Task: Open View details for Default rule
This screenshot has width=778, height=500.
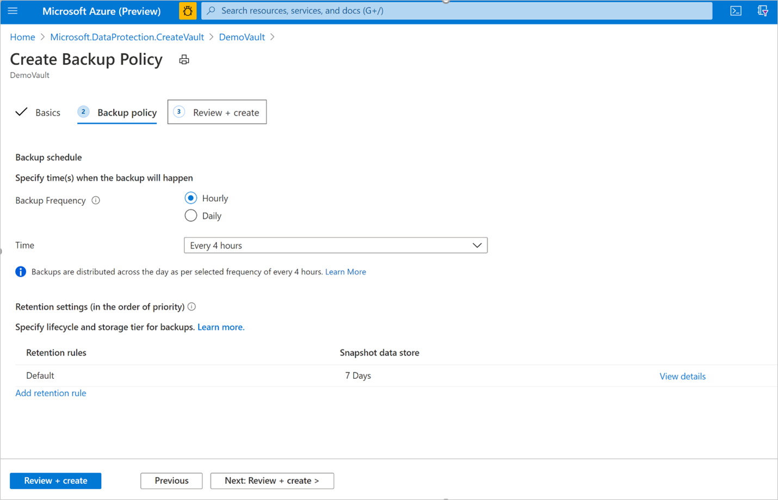Action: coord(682,376)
